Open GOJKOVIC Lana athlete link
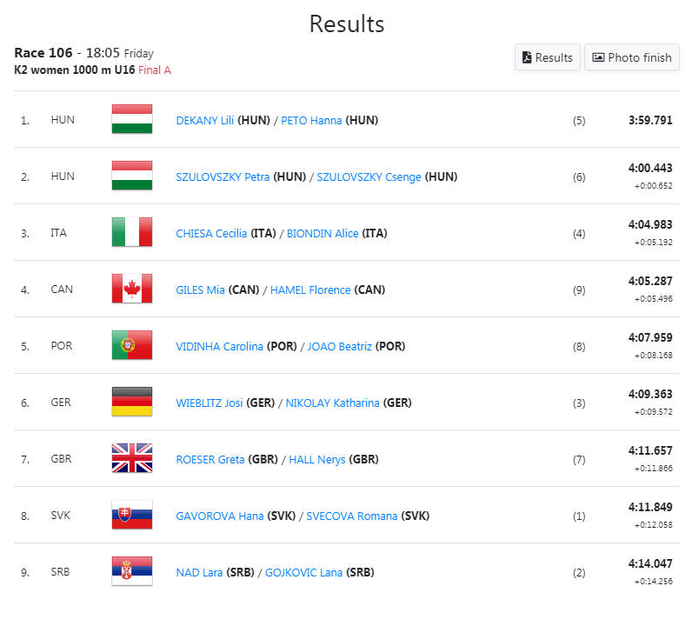 [303, 572]
